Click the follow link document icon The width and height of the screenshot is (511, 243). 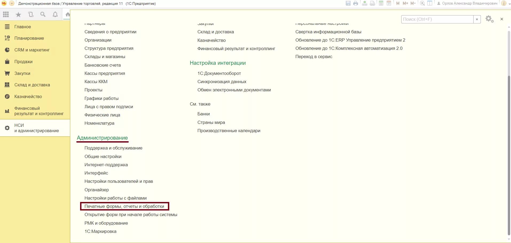[372, 3]
